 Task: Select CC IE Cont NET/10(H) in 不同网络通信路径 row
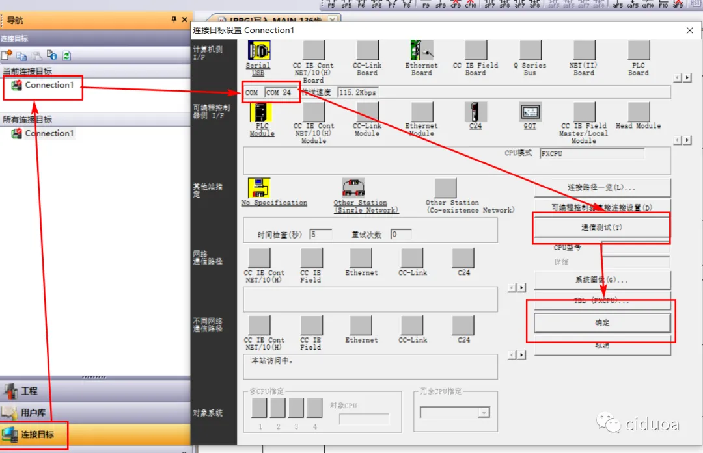click(x=259, y=325)
